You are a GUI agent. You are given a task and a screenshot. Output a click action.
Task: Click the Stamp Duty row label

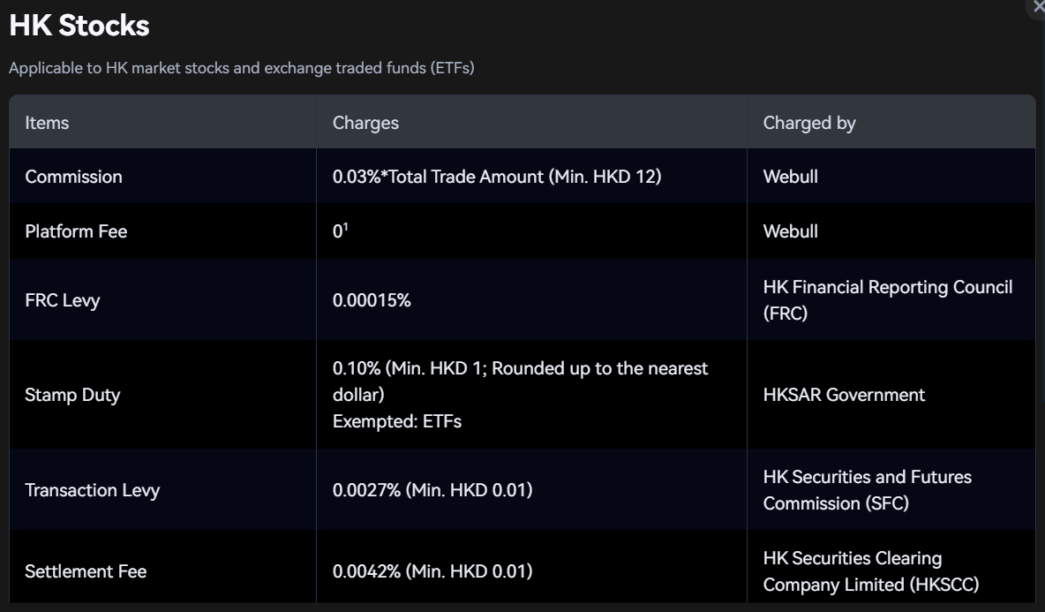pos(72,395)
